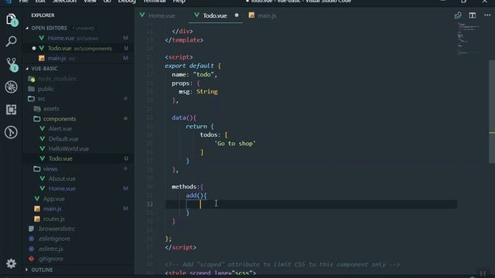
Task: Expand the public folder
Action: pyautogui.click(x=46, y=89)
